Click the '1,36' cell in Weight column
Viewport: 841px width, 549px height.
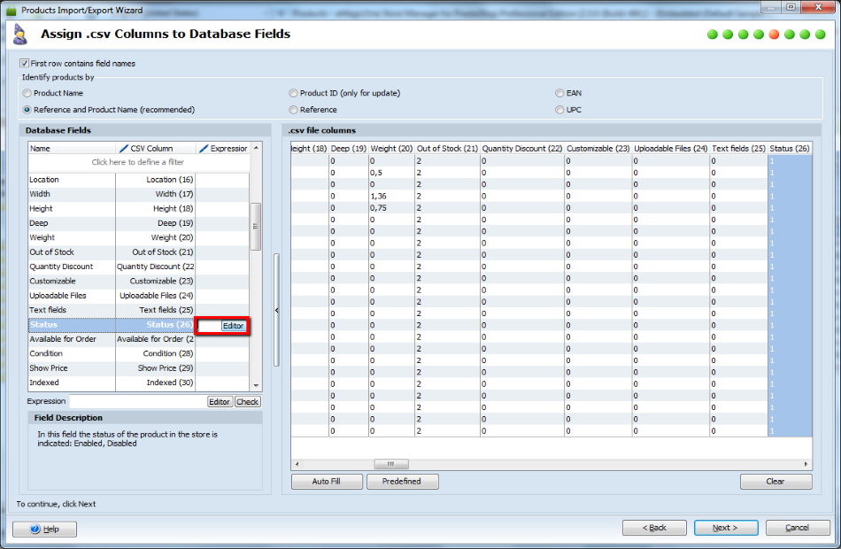[391, 197]
